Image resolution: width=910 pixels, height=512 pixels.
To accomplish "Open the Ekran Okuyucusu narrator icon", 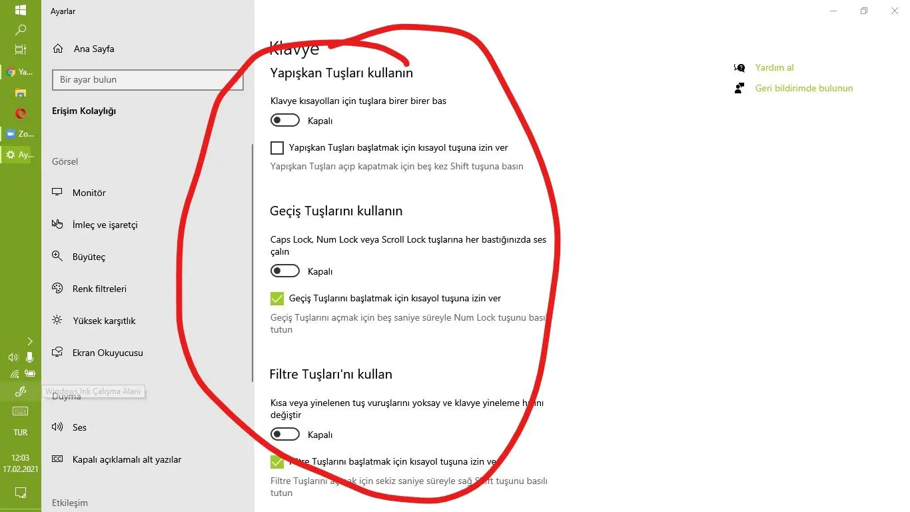I will tap(57, 353).
